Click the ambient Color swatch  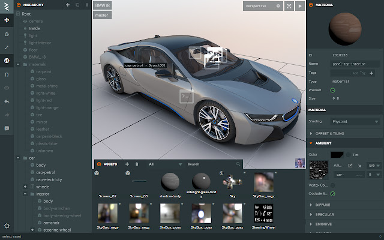pos(337,155)
